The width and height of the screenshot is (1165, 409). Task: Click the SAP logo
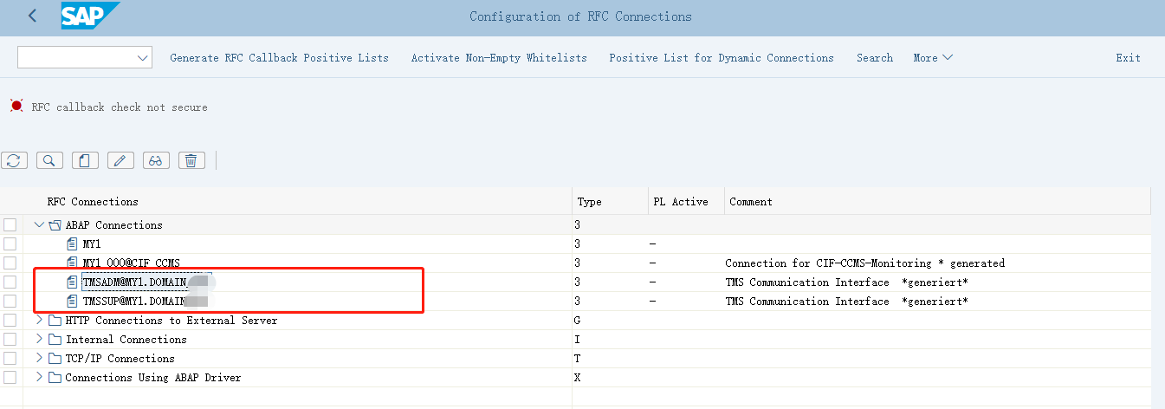point(90,16)
